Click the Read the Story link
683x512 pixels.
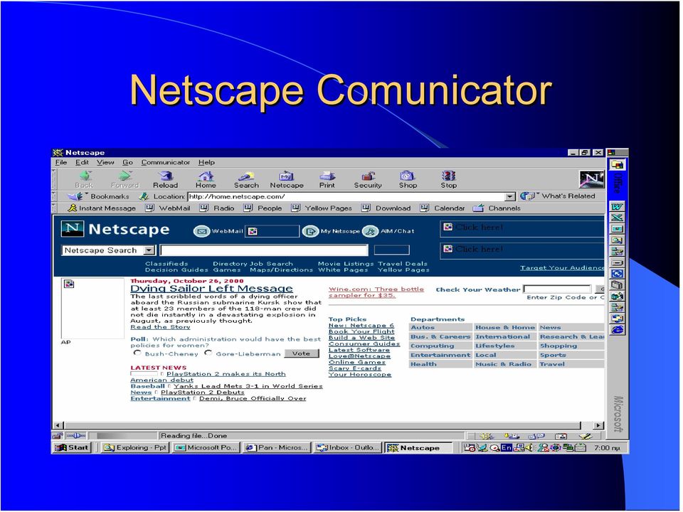(160, 327)
